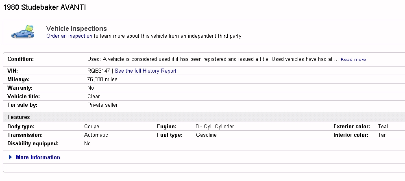Screen dimensions: 405x181
Task: Expand the More Information disclosure triangle
Action: coord(10,157)
